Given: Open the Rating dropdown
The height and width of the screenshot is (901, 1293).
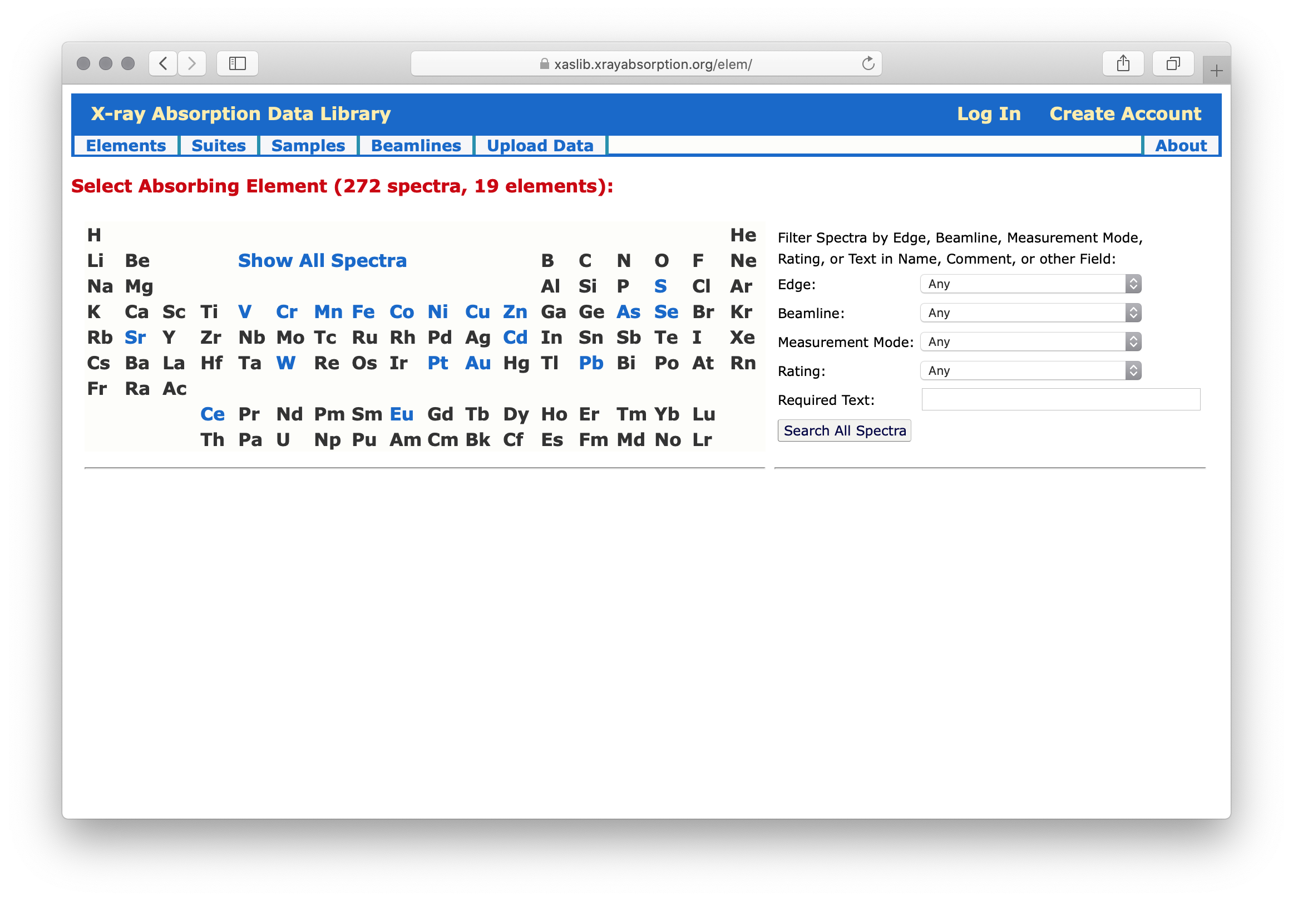Looking at the screenshot, I should pos(1030,370).
